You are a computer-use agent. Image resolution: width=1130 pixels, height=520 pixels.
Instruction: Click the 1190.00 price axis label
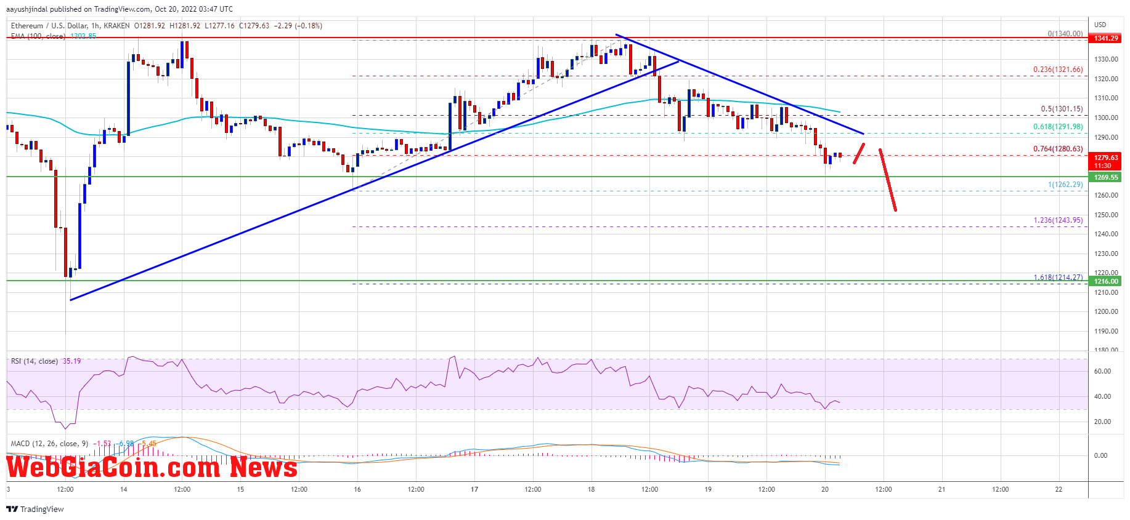pyautogui.click(x=1106, y=331)
